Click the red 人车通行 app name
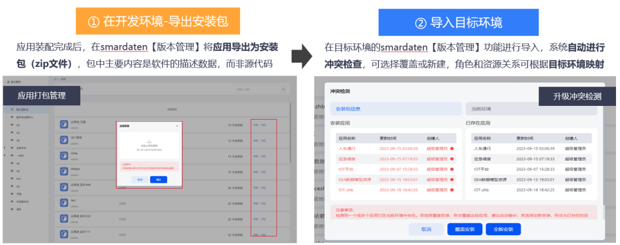Viewport: 620px width, 245px height. pos(347,149)
